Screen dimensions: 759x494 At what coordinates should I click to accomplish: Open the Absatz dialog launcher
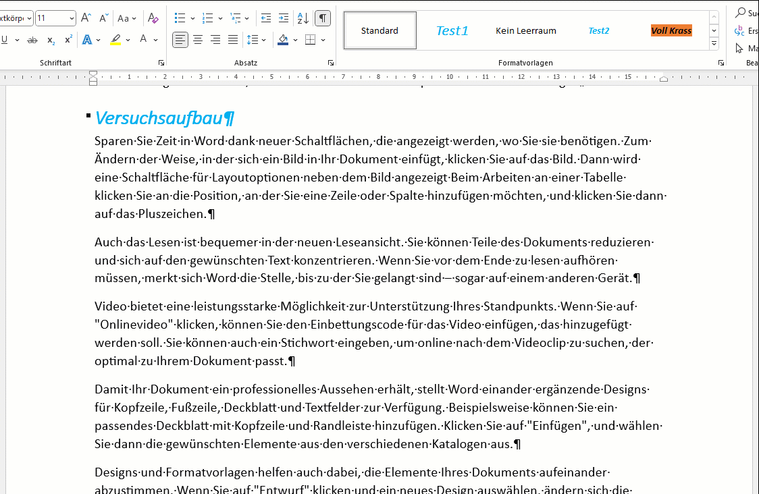pos(330,63)
